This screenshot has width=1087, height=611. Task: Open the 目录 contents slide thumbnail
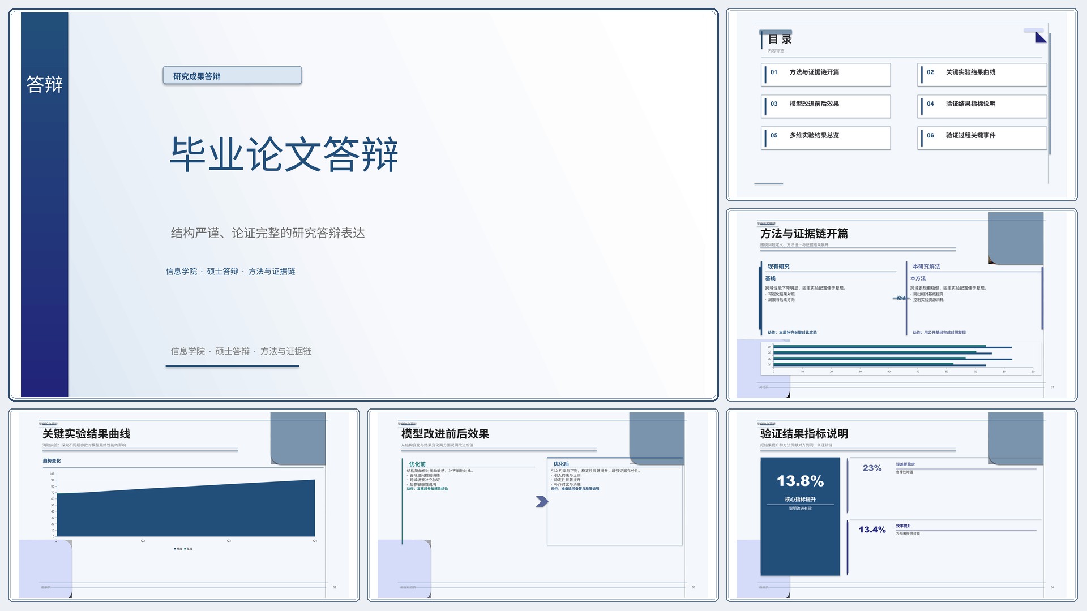click(902, 105)
